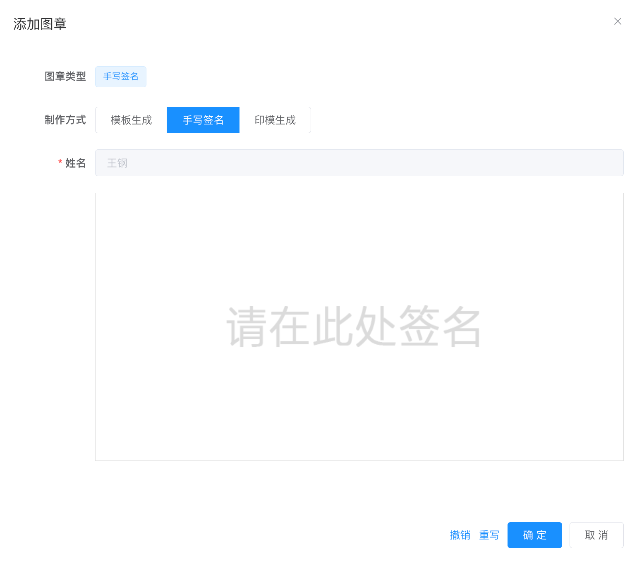Viewport: 637px width, 561px height.
Task: Click the 图章类型 label
Action: coord(65,77)
